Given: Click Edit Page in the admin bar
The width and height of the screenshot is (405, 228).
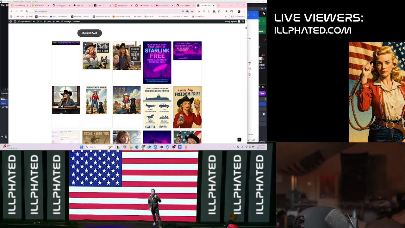Looking at the screenshot, I should click(66, 22).
